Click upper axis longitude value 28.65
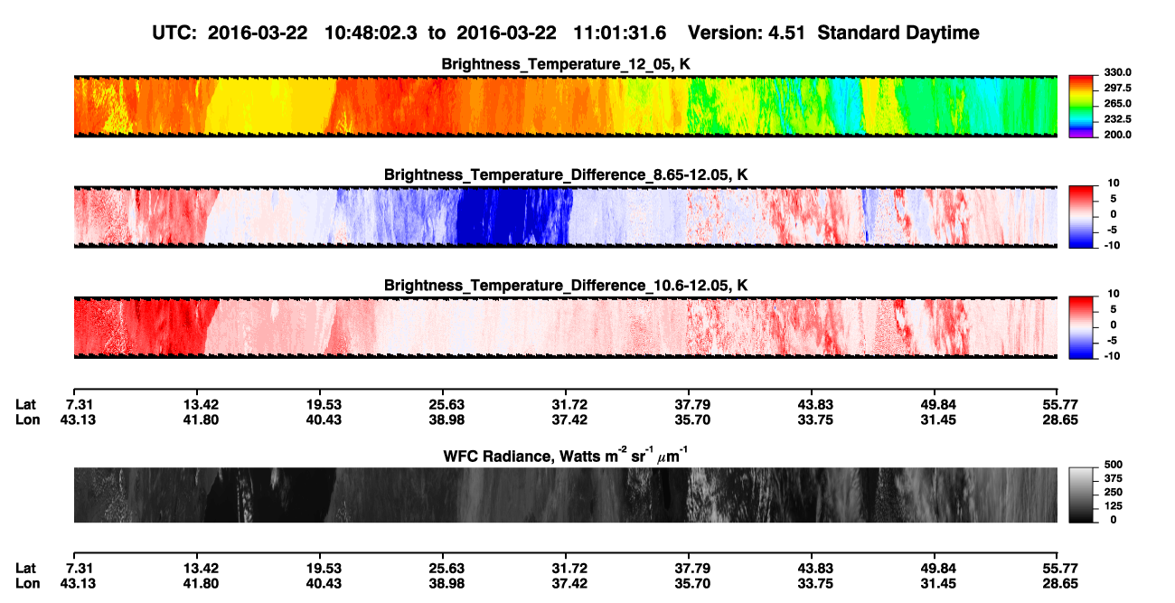1175x603 pixels. tap(1060, 419)
